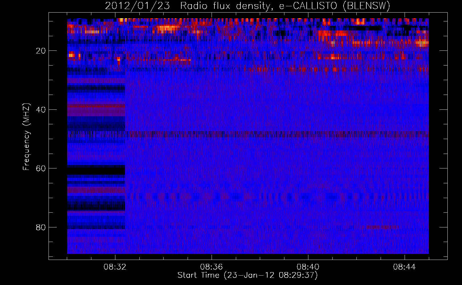Click the plot title '2012/01/23 Radio flux density, e-CALLISTO (BLENSW)'
The width and height of the screenshot is (462, 285).
(248, 6)
